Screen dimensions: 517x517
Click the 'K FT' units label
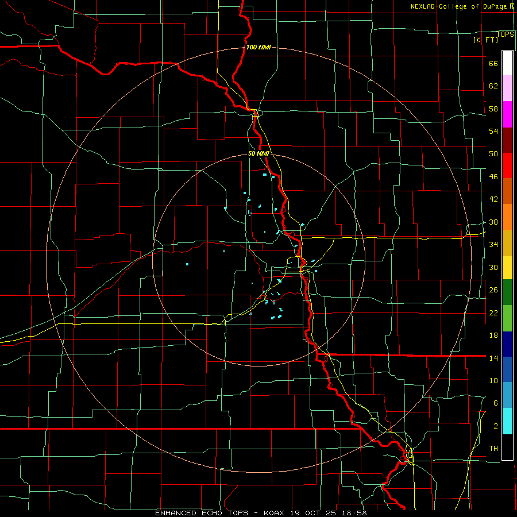pyautogui.click(x=485, y=40)
